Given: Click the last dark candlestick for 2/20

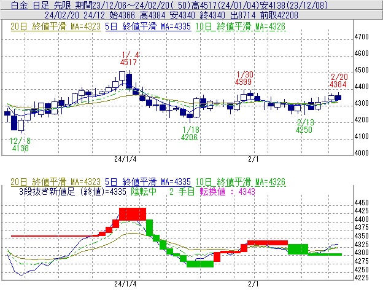Looking at the screenshot, I should pos(338,98).
